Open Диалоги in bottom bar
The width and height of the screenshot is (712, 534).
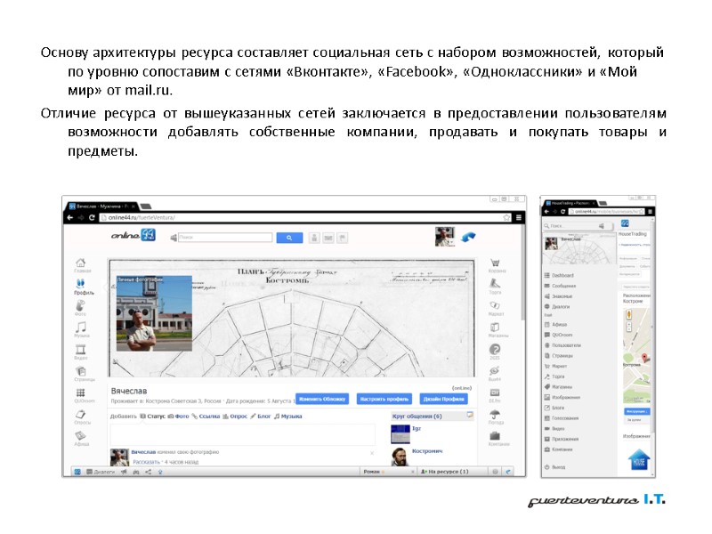point(101,472)
